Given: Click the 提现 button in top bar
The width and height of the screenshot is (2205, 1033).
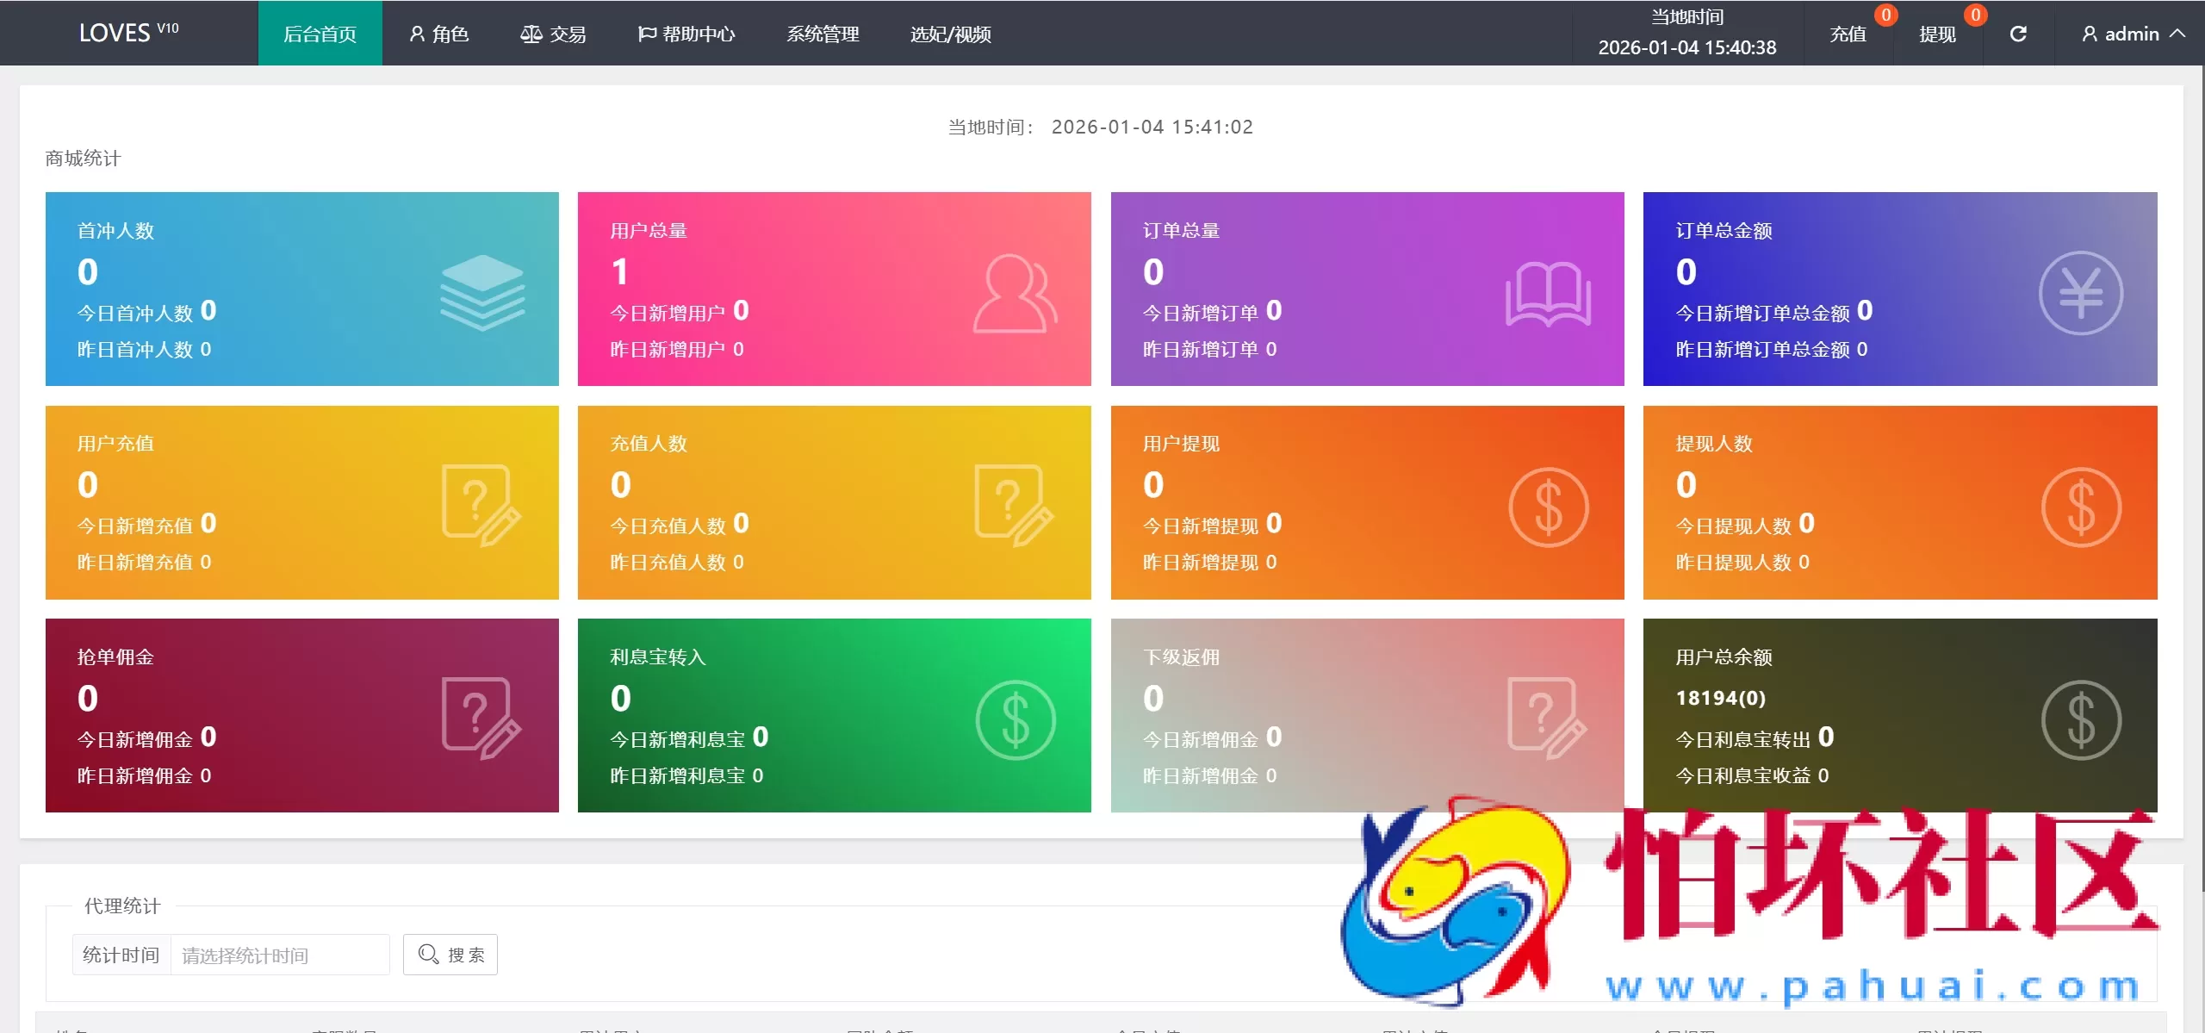Looking at the screenshot, I should pyautogui.click(x=1938, y=34).
